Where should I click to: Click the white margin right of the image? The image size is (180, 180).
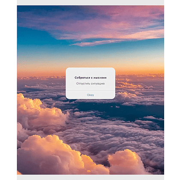(x=172, y=90)
